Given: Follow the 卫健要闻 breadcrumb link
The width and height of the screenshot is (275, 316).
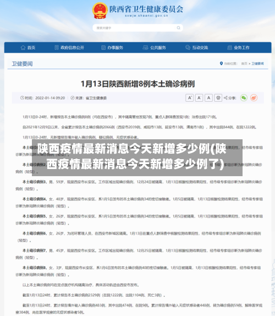Looking at the screenshot, I should 258,63.
